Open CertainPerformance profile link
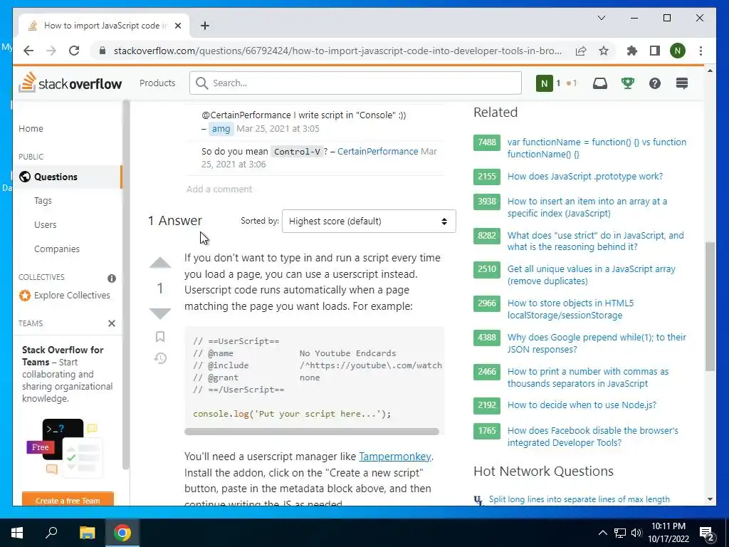Image resolution: width=729 pixels, height=547 pixels. point(377,151)
